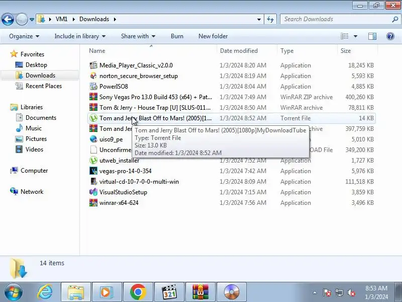This screenshot has width=402, height=302.
Task: Click the search magnifier icon
Action: tap(395, 19)
